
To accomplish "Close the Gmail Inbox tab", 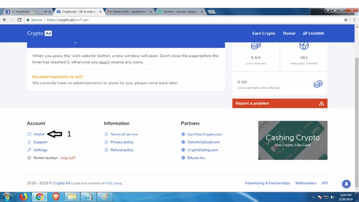I will (x=151, y=12).
